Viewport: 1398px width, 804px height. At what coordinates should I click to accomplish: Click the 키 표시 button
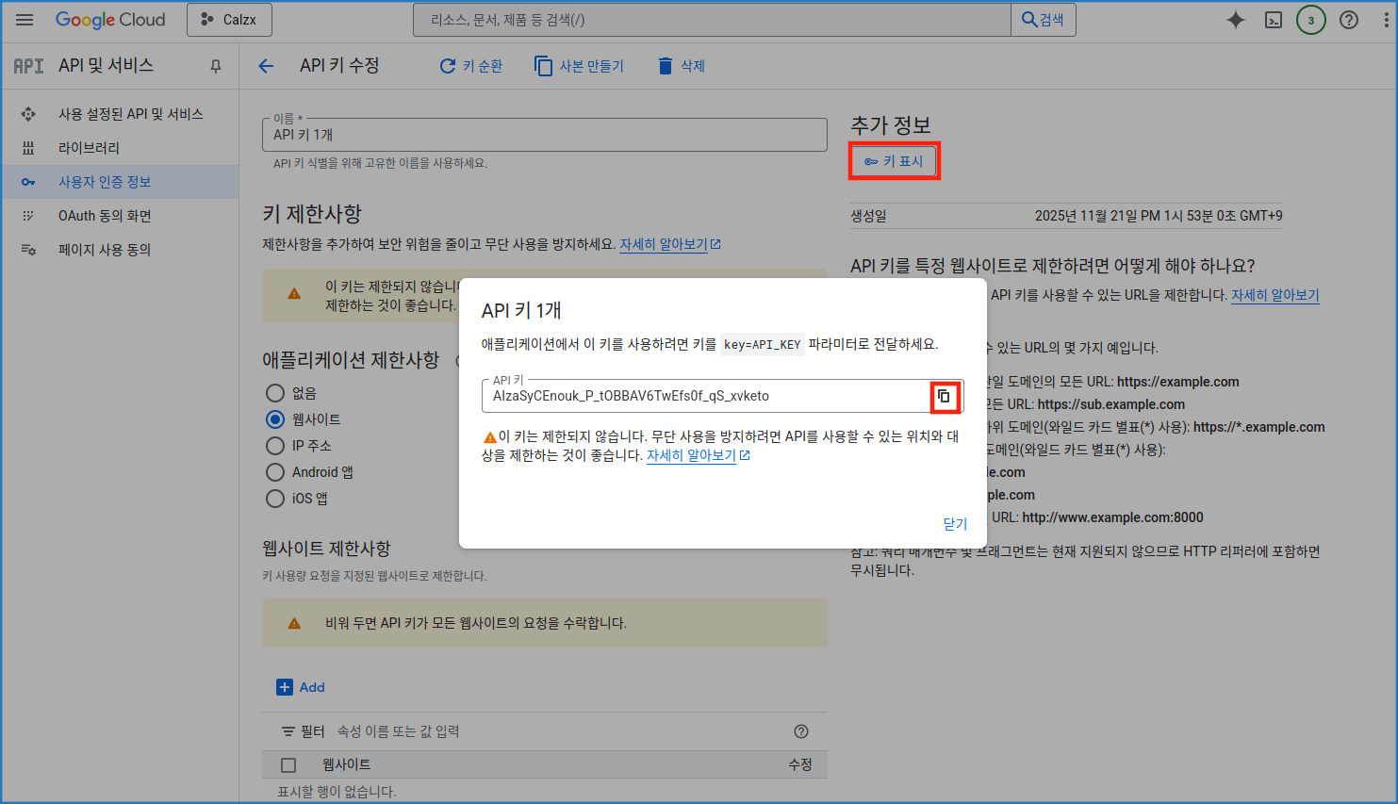[894, 161]
